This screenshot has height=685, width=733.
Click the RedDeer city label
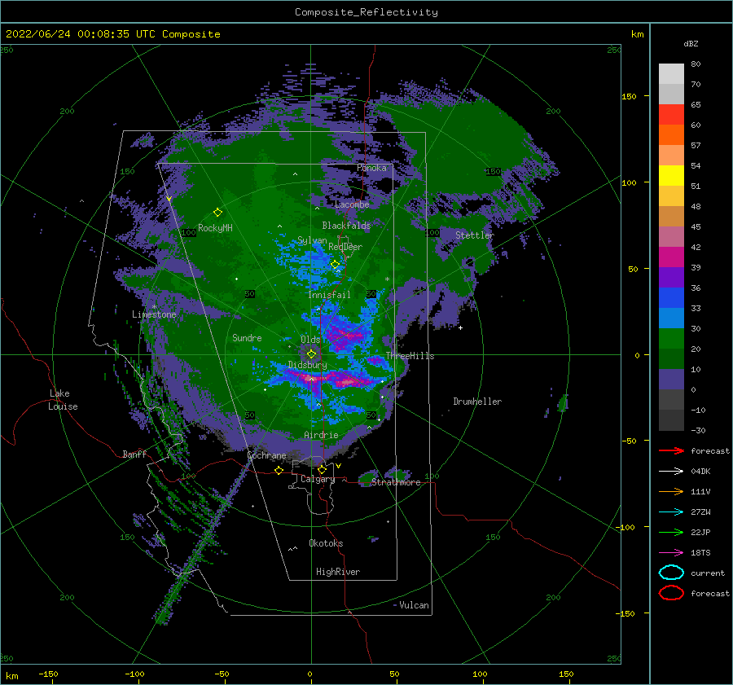[345, 247]
